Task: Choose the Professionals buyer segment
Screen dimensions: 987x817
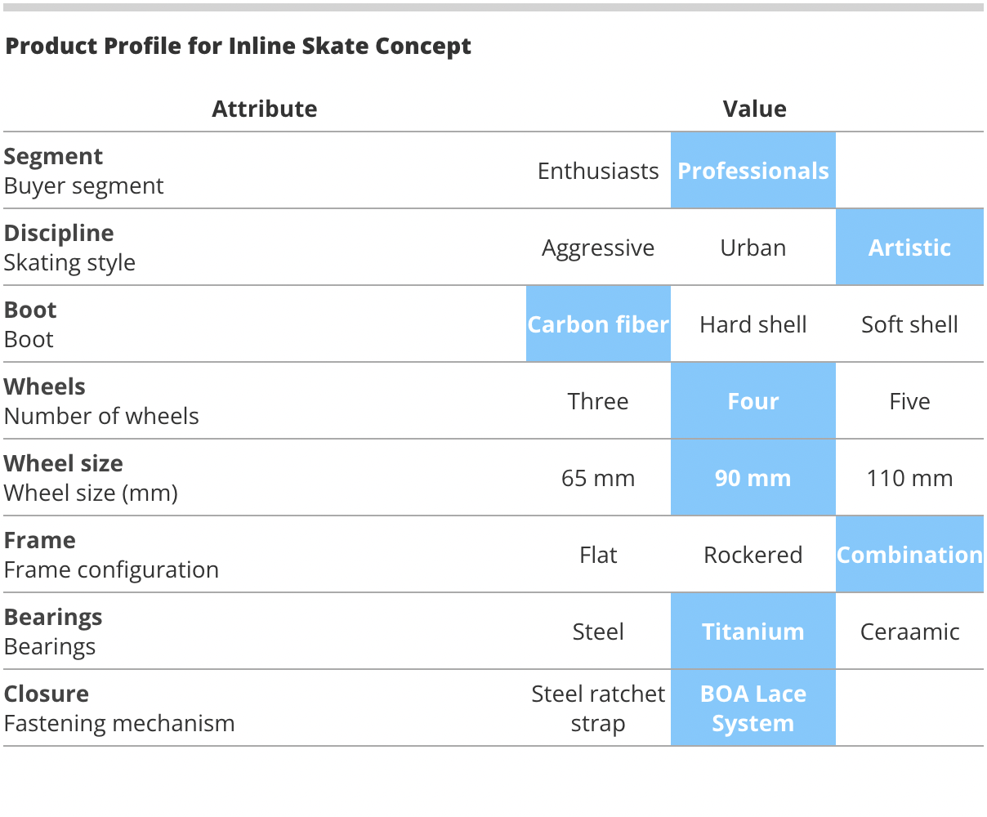Action: pos(753,171)
